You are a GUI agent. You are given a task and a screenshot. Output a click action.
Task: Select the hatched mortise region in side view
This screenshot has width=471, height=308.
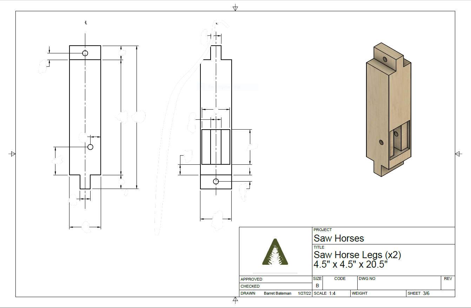click(216, 148)
